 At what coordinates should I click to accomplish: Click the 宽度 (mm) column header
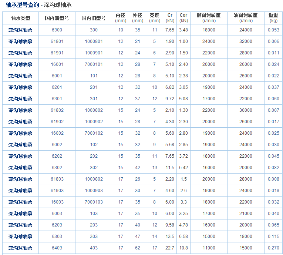155,18
